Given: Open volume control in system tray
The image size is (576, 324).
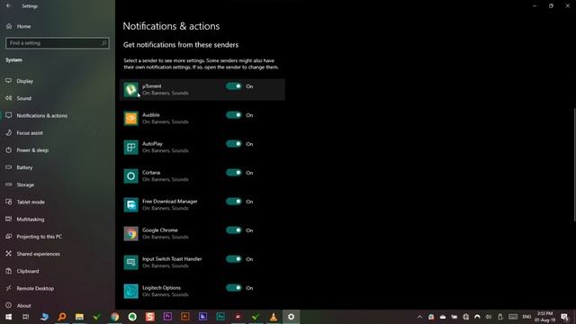Looking at the screenshot, I should pyautogui.click(x=489, y=317).
